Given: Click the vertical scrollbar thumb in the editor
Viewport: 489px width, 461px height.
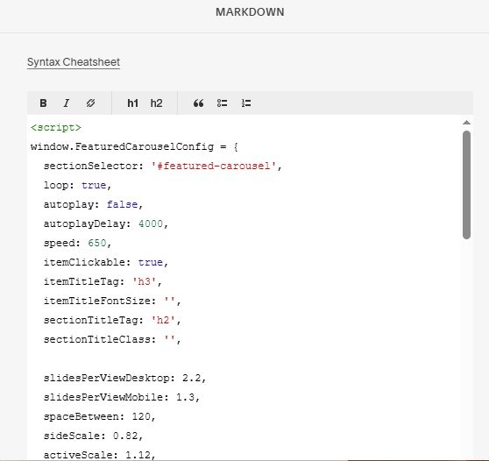Looking at the screenshot, I should click(466, 185).
